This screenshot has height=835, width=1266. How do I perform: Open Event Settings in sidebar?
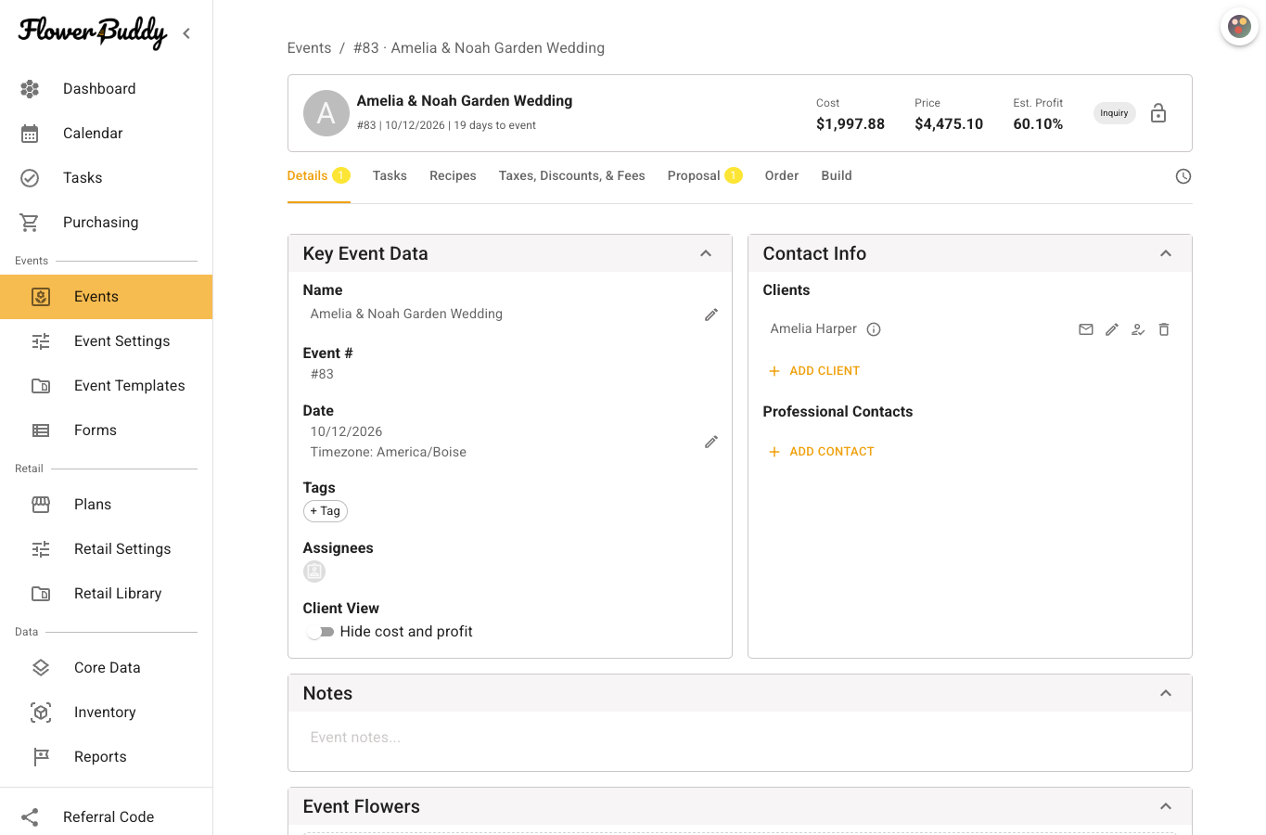tap(106, 341)
